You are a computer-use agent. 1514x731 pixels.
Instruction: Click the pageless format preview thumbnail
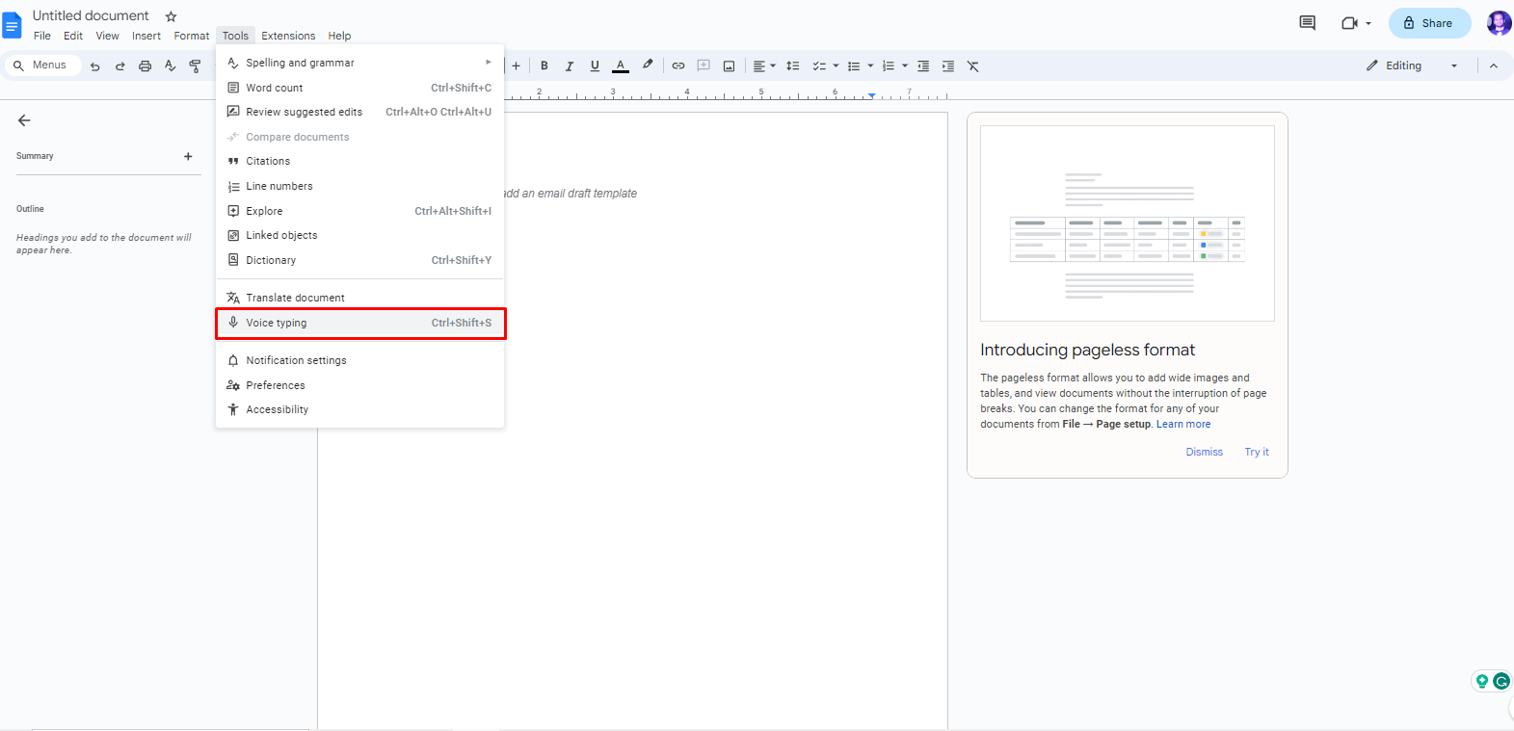1127,223
